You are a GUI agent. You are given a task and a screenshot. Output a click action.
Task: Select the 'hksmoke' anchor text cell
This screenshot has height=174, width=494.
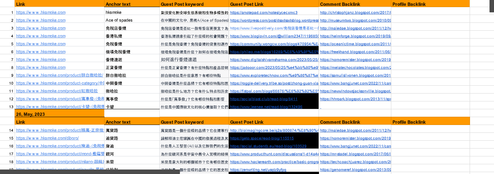pos(132,12)
